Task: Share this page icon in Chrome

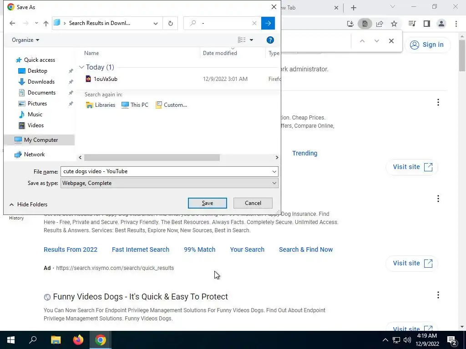Action: tap(380, 24)
